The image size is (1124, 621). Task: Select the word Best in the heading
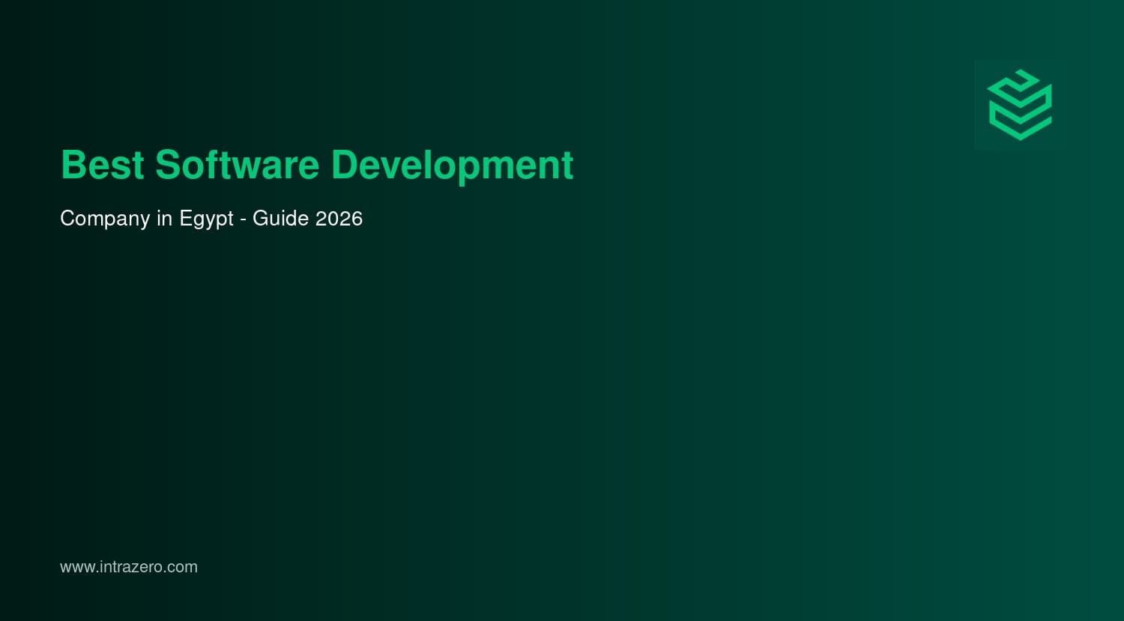coord(101,165)
